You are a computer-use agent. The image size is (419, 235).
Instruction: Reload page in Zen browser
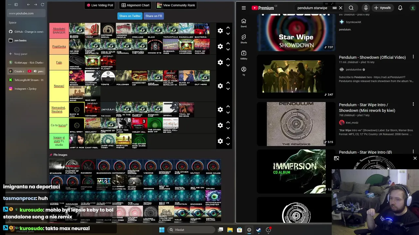[43, 5]
